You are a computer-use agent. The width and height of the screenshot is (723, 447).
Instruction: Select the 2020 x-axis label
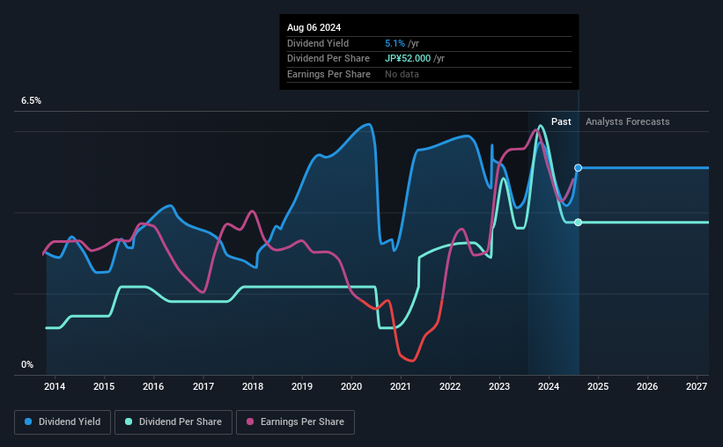click(x=351, y=386)
